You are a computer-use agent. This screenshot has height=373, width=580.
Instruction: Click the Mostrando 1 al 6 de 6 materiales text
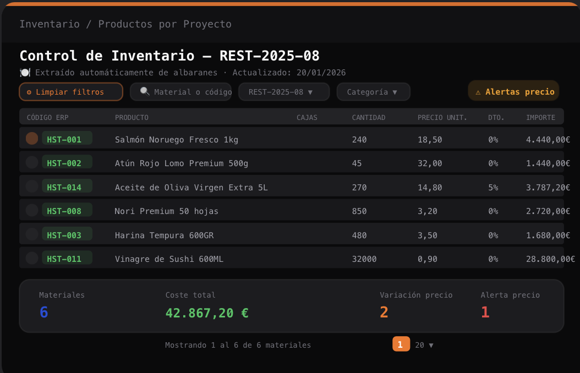[238, 345]
